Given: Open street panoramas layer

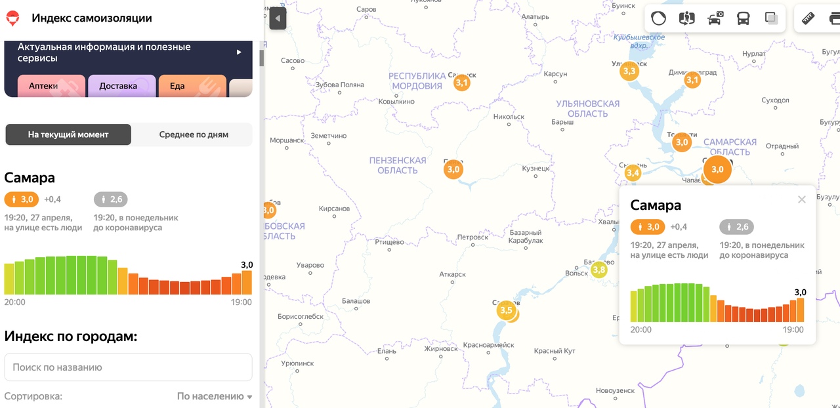Looking at the screenshot, I should click(x=686, y=18).
